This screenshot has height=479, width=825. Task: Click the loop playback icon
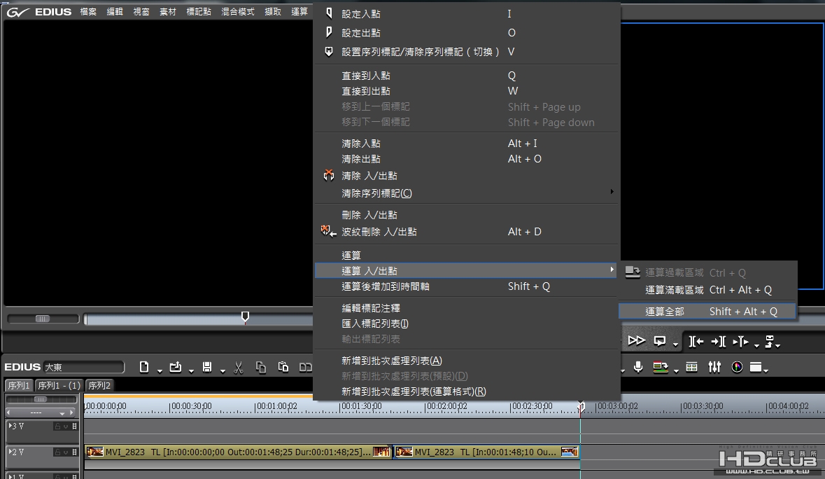(659, 342)
